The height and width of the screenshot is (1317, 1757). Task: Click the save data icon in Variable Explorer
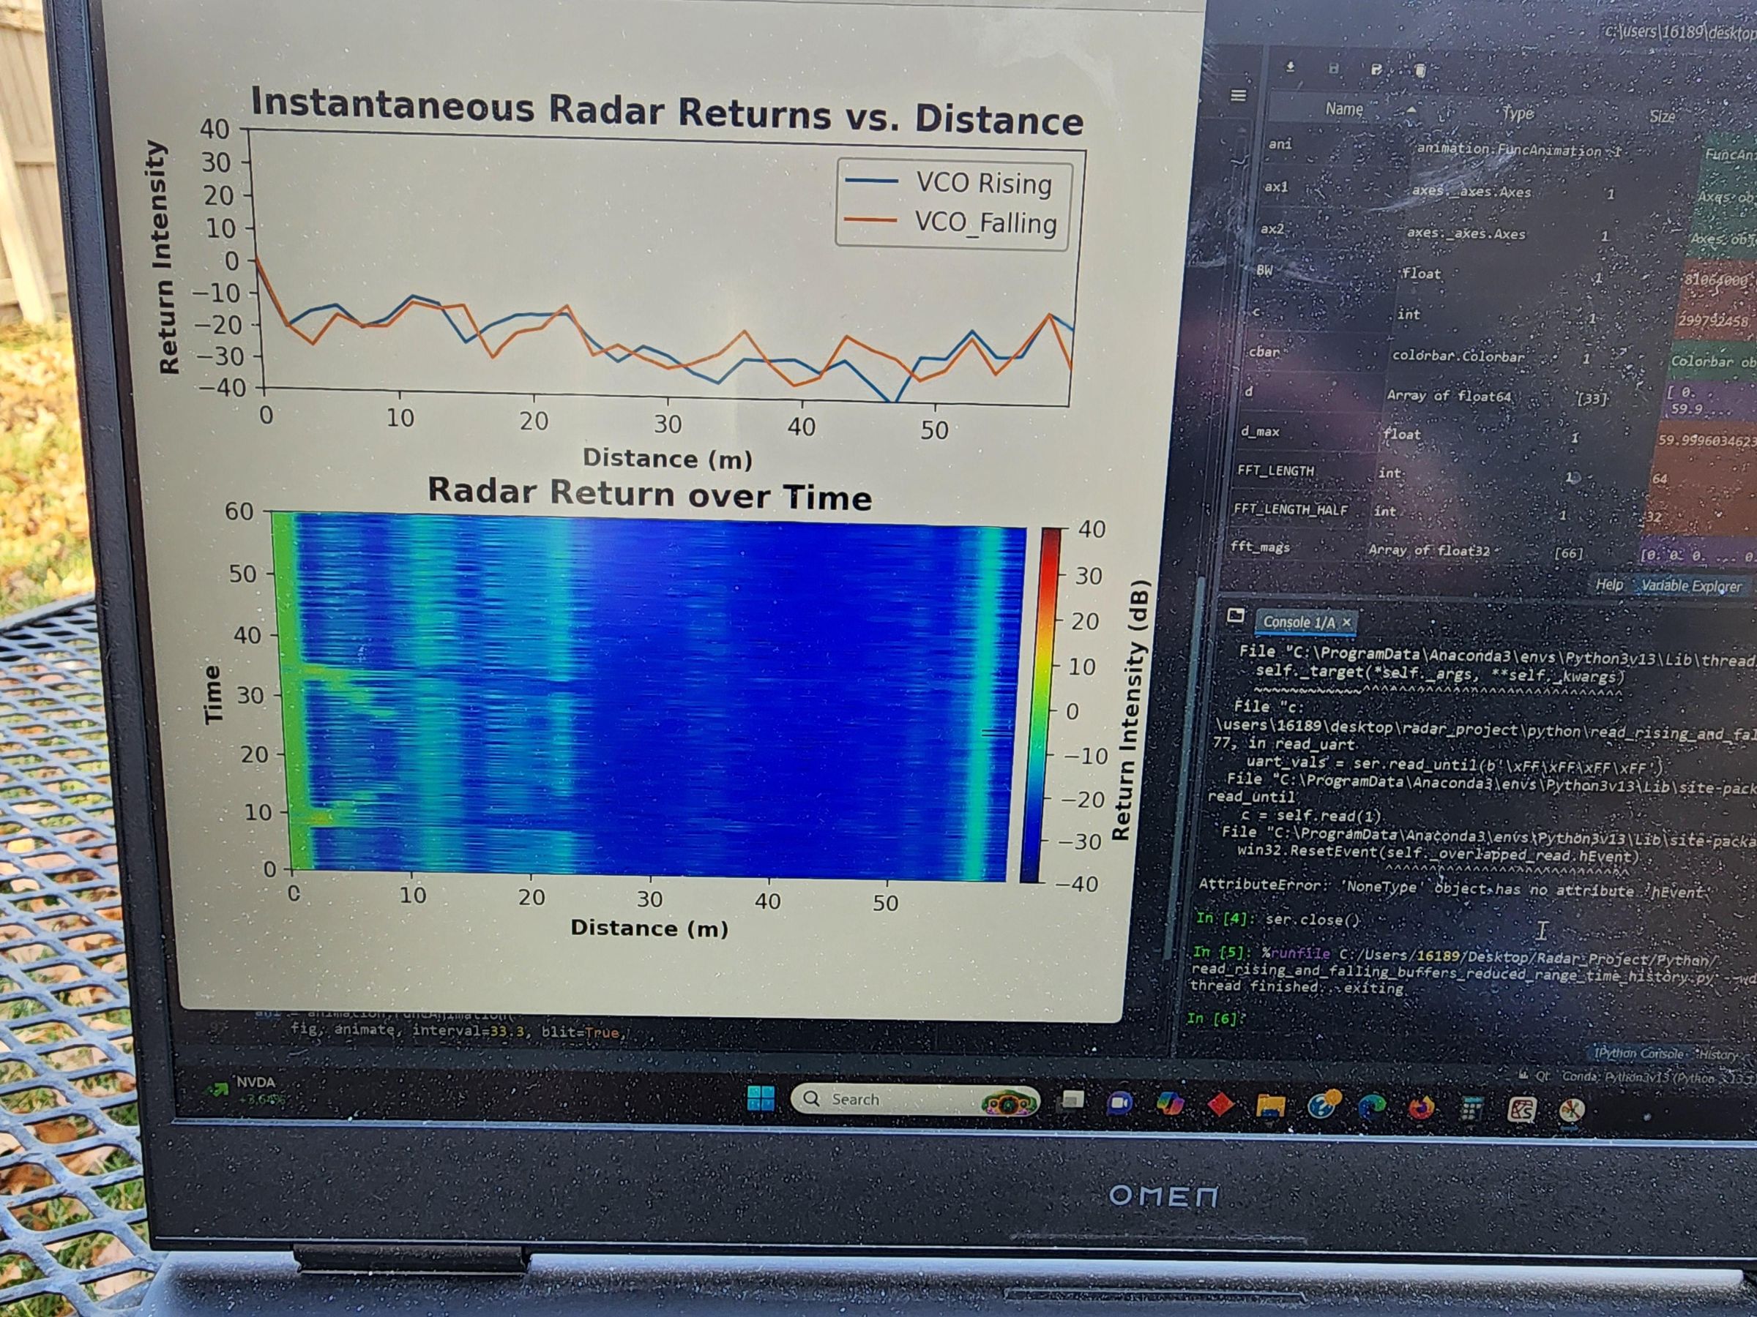[x=1334, y=68]
